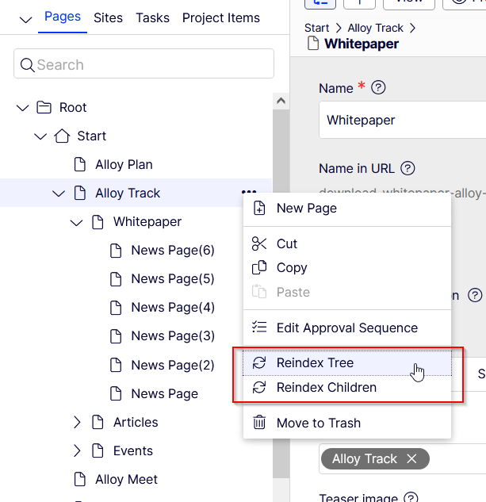Open News Page(4) in the tree
Viewport: 486px width, 502px height.
(172, 308)
